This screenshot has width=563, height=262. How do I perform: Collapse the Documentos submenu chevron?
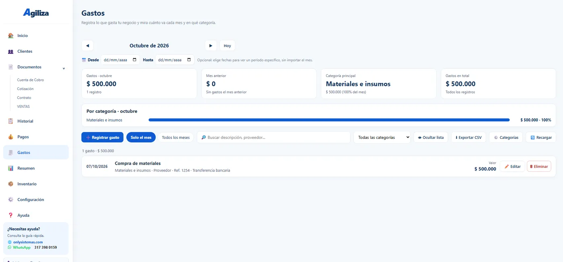64,68
